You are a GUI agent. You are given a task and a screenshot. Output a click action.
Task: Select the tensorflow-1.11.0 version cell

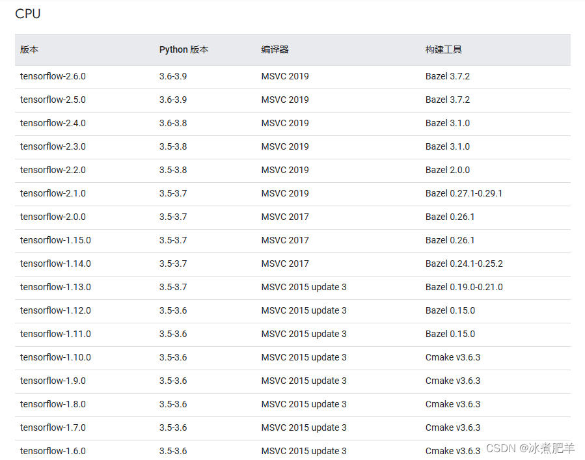tap(55, 334)
